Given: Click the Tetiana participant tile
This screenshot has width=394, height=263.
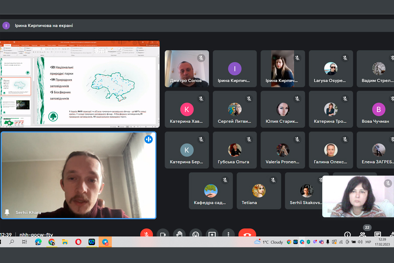Looking at the screenshot, I should point(259,191).
